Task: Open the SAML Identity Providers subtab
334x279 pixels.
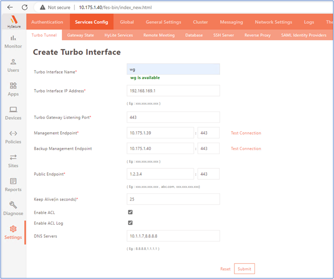Action: [304, 35]
